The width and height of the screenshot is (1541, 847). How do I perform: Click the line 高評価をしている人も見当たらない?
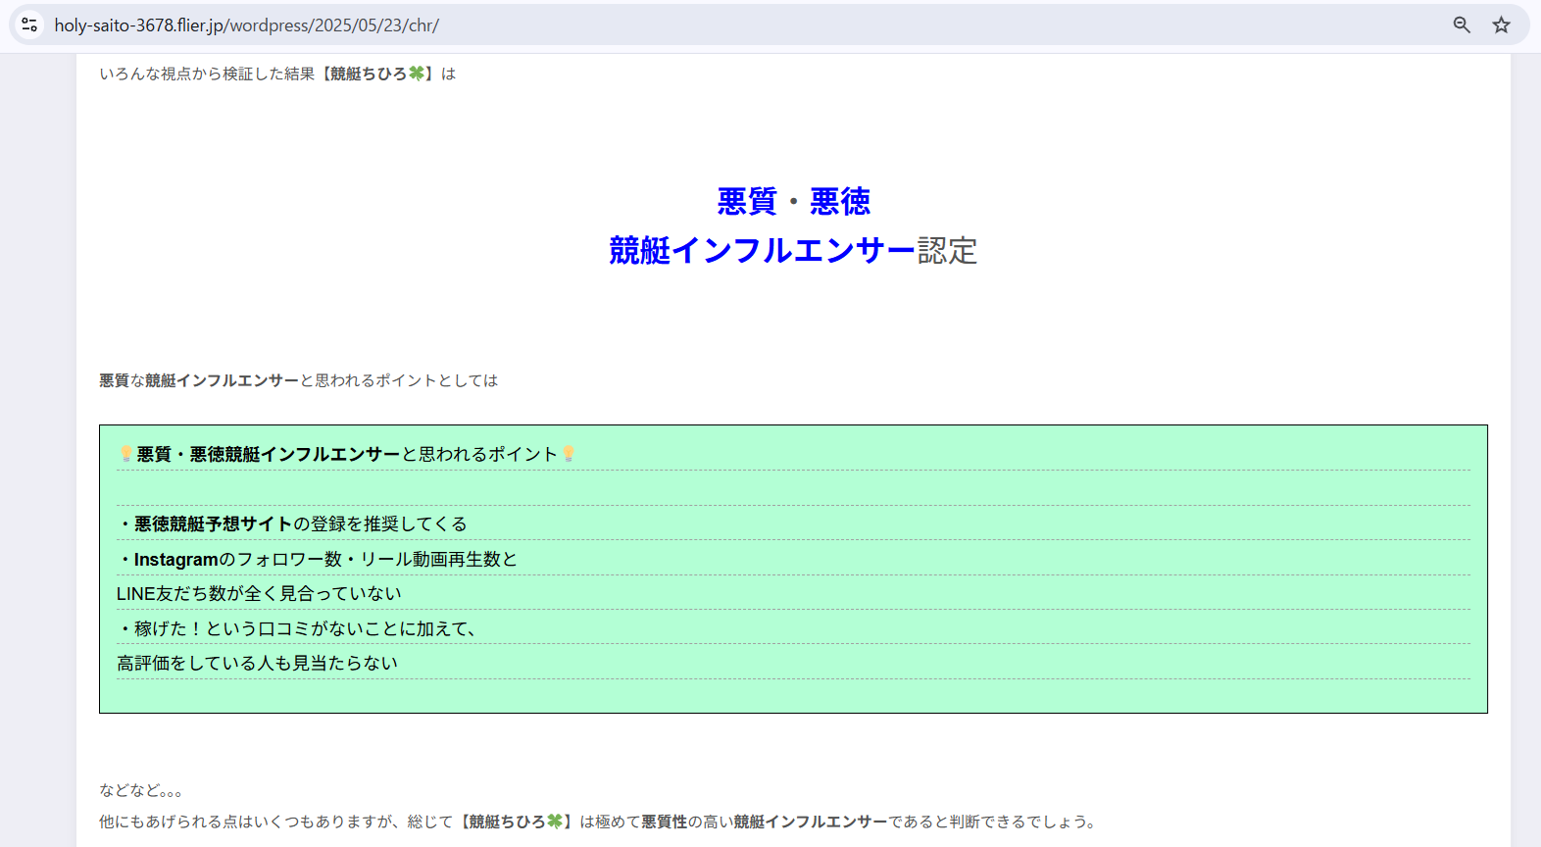257,663
